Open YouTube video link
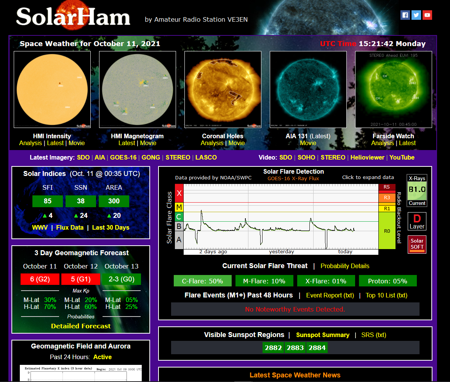This screenshot has height=382, width=450. 402,157
